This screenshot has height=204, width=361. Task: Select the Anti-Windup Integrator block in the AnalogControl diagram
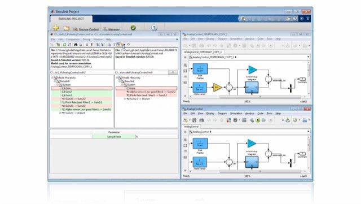pos(252,162)
